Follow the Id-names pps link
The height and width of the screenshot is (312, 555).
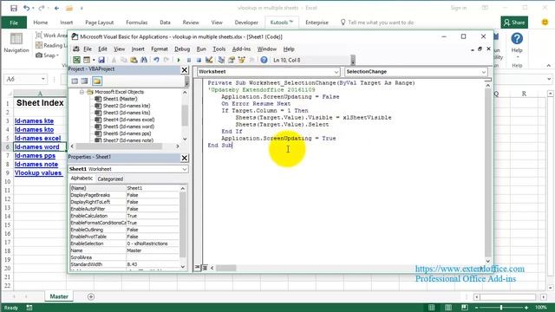[x=35, y=156]
